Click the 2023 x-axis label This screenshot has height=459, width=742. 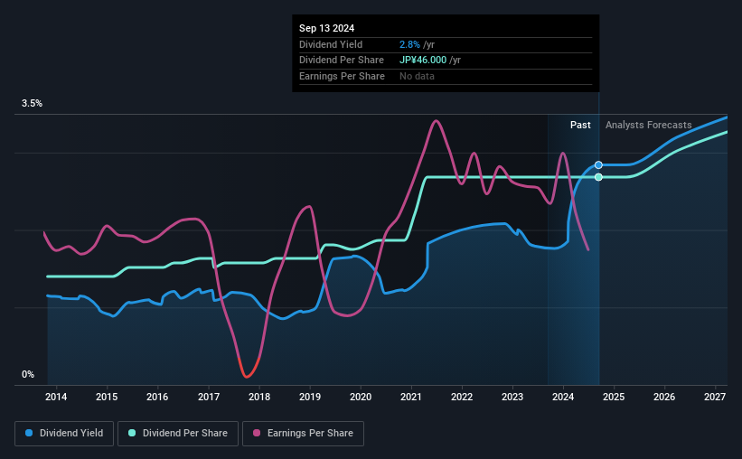pyautogui.click(x=512, y=397)
